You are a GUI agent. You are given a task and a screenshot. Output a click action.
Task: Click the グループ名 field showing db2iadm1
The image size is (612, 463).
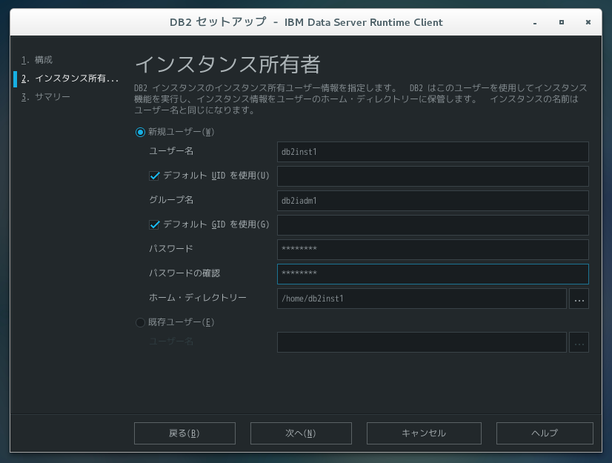(x=433, y=200)
